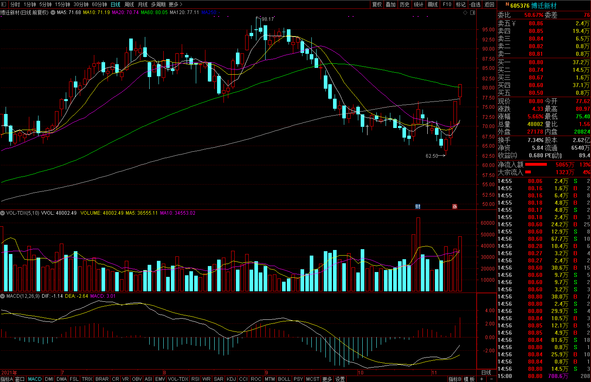Select the KDJ indicator tab
This screenshot has width=591, height=382.
tap(232, 379)
